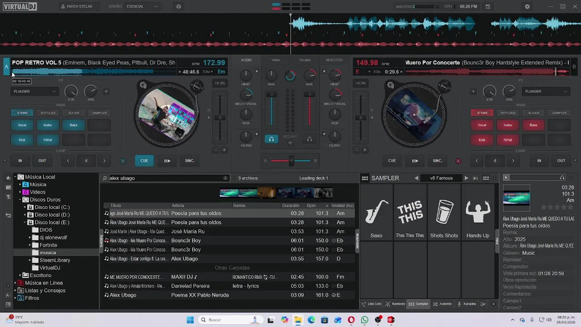Open sampler layout grid options icon
This screenshot has height=327, width=581.
coord(486,178)
